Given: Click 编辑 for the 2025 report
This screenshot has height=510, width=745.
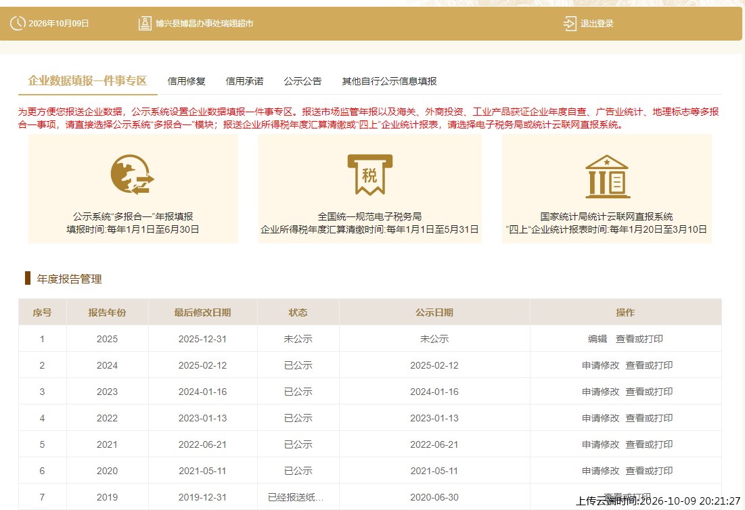Looking at the screenshot, I should point(597,339).
